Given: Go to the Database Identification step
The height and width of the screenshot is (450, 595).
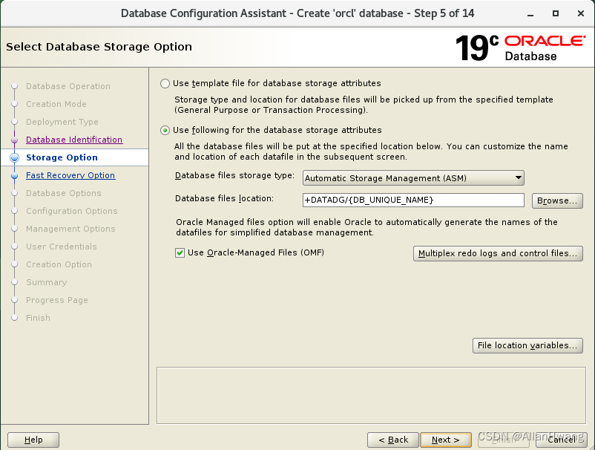Looking at the screenshot, I should click(x=73, y=140).
